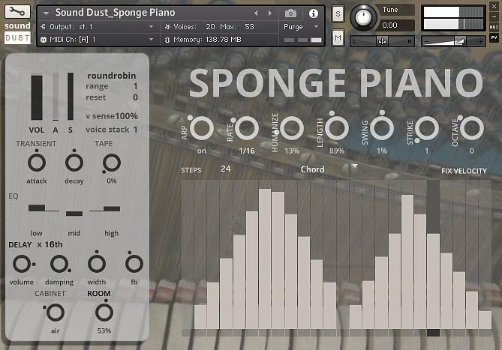Click the OCTAVE knob
Image resolution: width=502 pixels, height=350 pixels.
pyautogui.click(x=472, y=128)
